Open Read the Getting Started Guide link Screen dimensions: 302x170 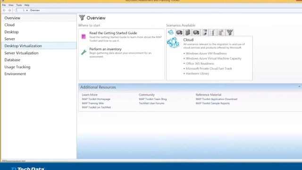[113, 33]
